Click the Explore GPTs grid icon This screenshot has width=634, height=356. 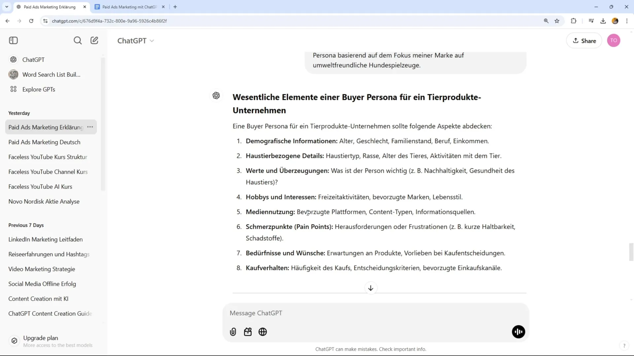[14, 89]
